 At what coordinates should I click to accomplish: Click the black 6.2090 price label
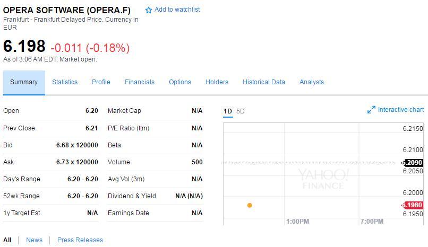(412, 163)
